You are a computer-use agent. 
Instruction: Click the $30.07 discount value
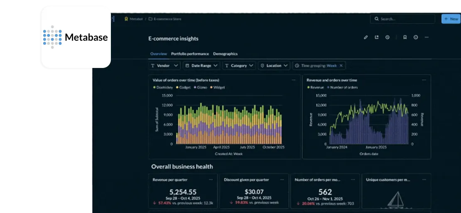(x=254, y=192)
